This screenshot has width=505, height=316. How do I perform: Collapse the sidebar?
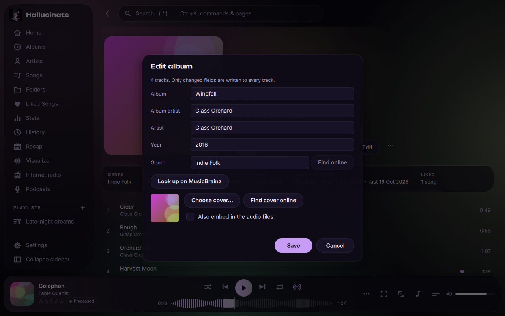49,260
